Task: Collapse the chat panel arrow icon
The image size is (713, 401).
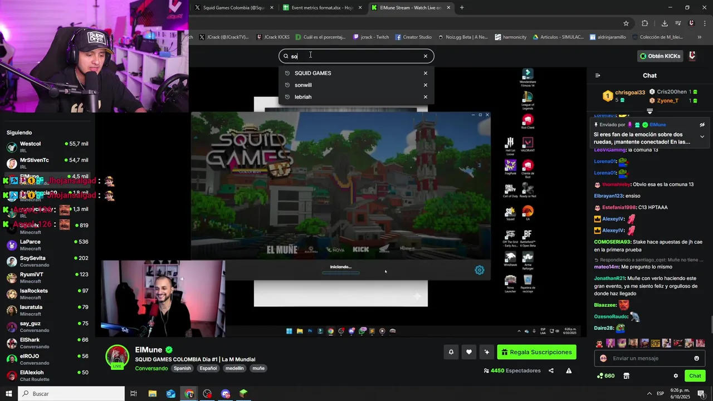Action: (598, 75)
